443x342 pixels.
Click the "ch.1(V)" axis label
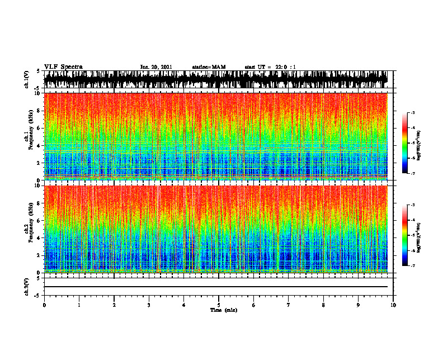[27, 79]
